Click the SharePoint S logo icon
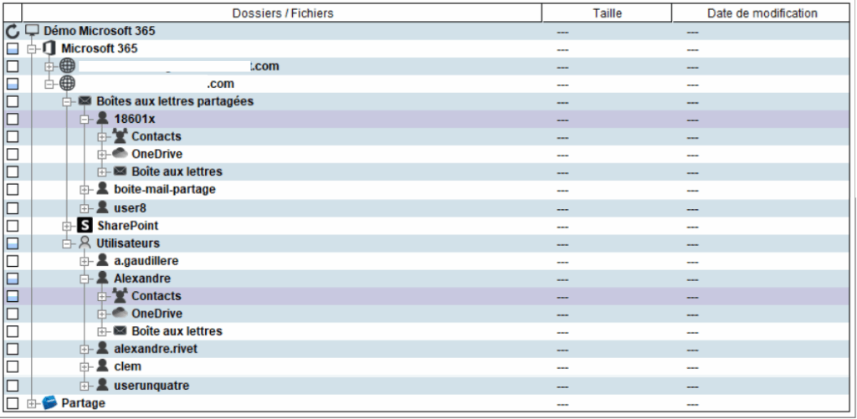The width and height of the screenshot is (857, 419). tap(85, 225)
